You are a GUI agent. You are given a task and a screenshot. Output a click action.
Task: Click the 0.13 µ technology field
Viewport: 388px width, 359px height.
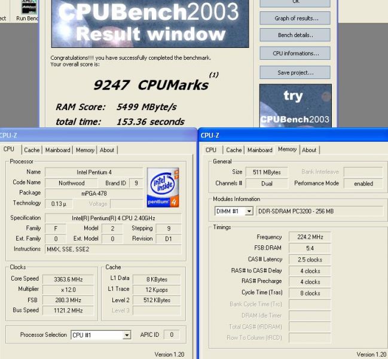pyautogui.click(x=59, y=204)
